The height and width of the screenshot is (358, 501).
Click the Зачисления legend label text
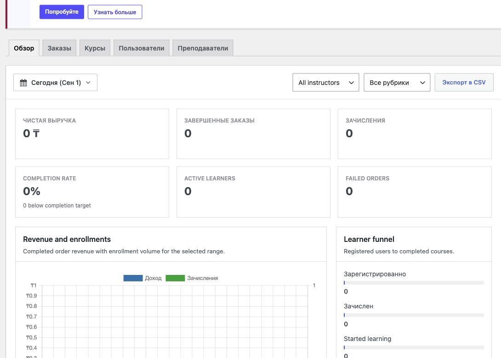tap(203, 278)
